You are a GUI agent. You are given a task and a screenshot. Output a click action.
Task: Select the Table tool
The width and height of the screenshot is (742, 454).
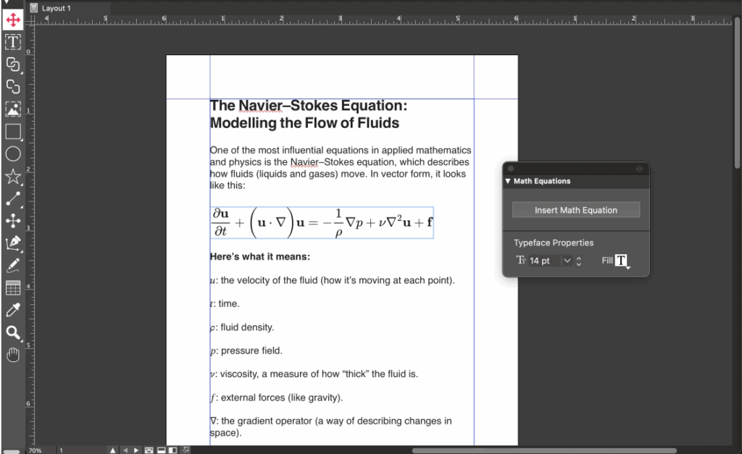point(12,288)
